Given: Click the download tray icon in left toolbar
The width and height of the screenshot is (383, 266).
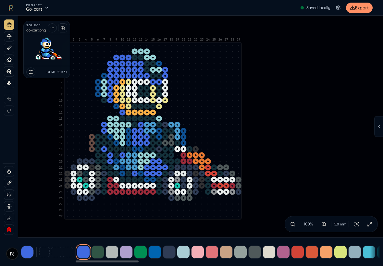Looking at the screenshot, I should coord(9,218).
